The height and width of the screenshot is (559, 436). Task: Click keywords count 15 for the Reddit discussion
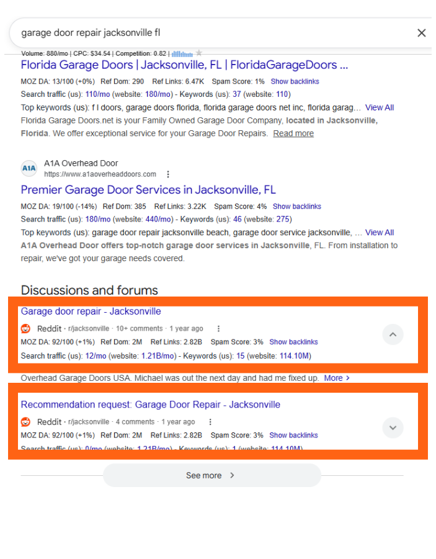click(241, 356)
